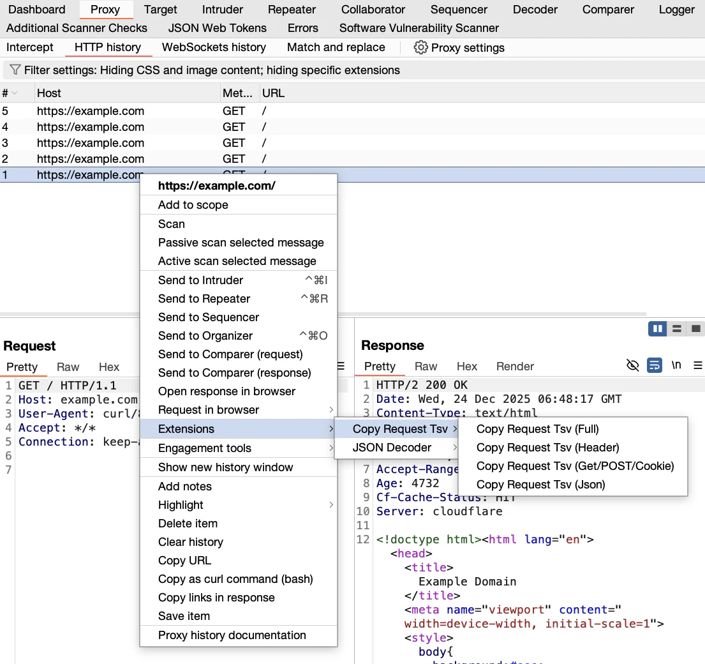The height and width of the screenshot is (664, 705).
Task: Click the filter funnel icon
Action: 15,70
